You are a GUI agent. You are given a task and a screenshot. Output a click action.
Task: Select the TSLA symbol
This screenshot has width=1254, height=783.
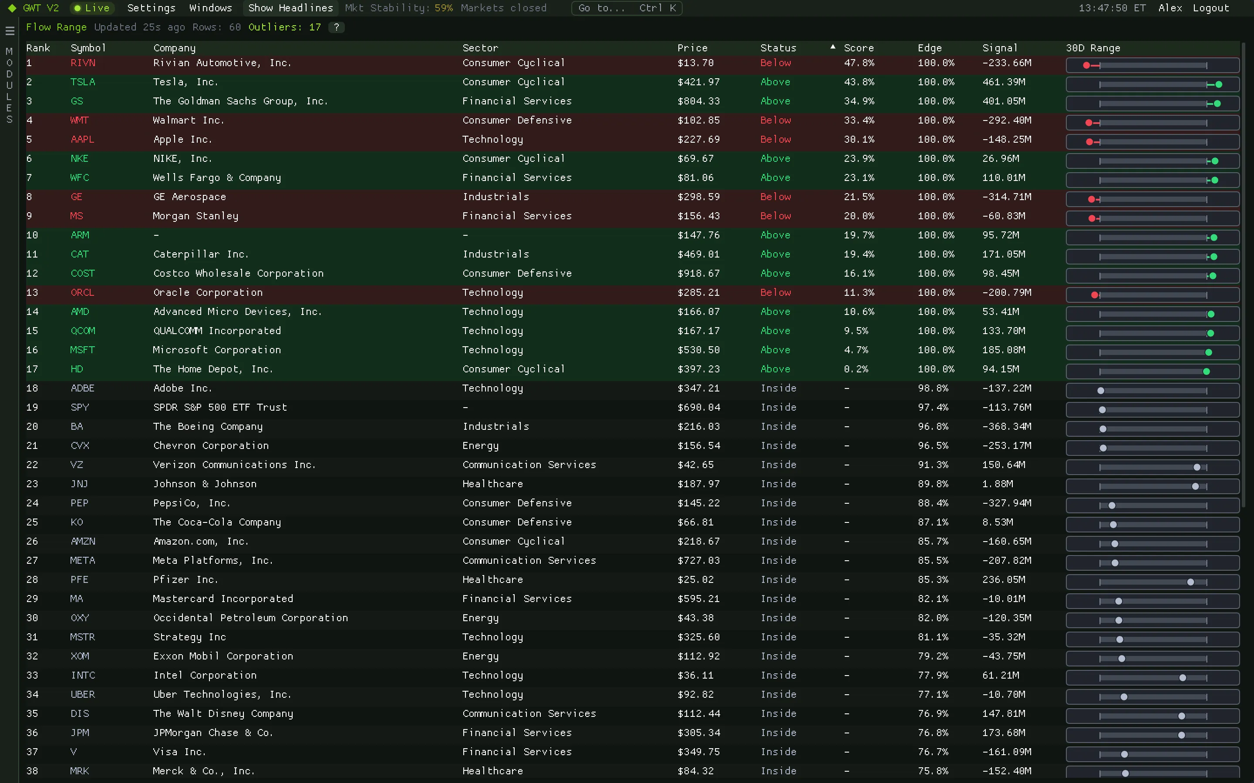[x=83, y=82]
